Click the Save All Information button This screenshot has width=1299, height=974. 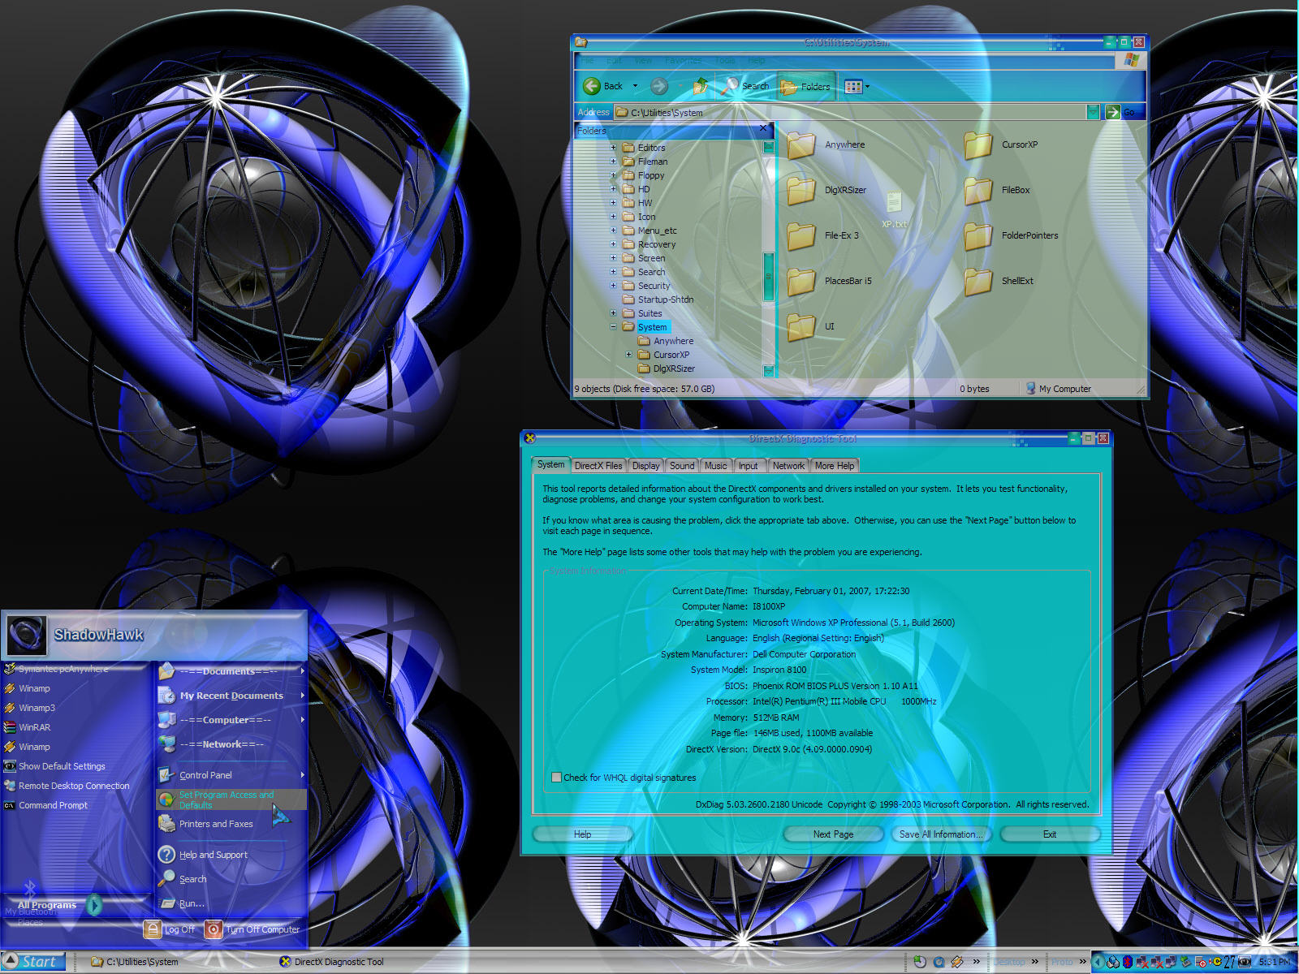click(940, 834)
